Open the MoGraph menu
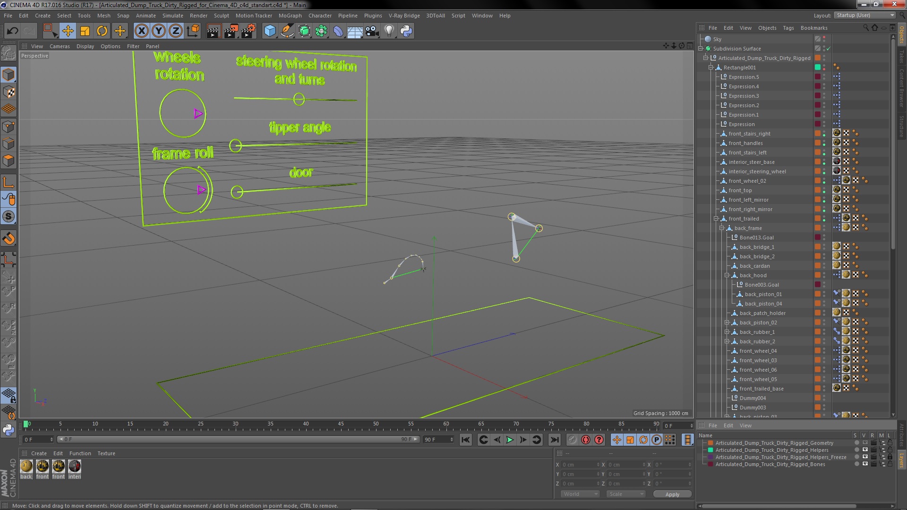The image size is (907, 510). (x=290, y=16)
